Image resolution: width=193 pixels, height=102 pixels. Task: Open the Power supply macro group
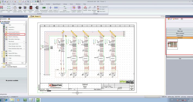point(180,36)
